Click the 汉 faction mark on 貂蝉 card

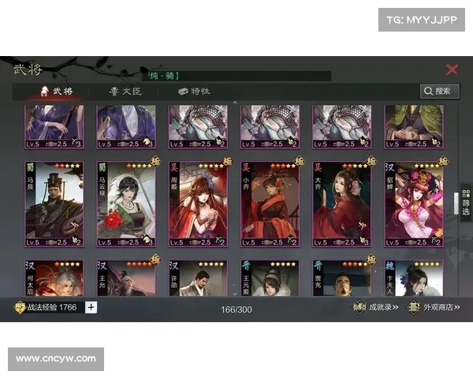tap(390, 167)
